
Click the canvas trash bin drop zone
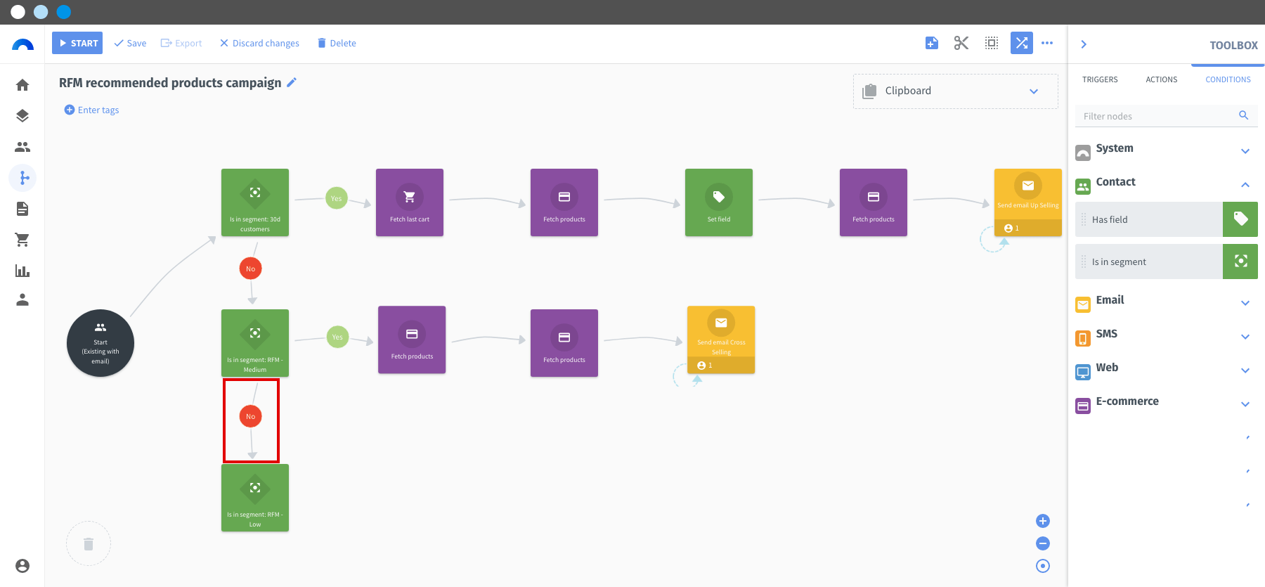[x=89, y=543]
